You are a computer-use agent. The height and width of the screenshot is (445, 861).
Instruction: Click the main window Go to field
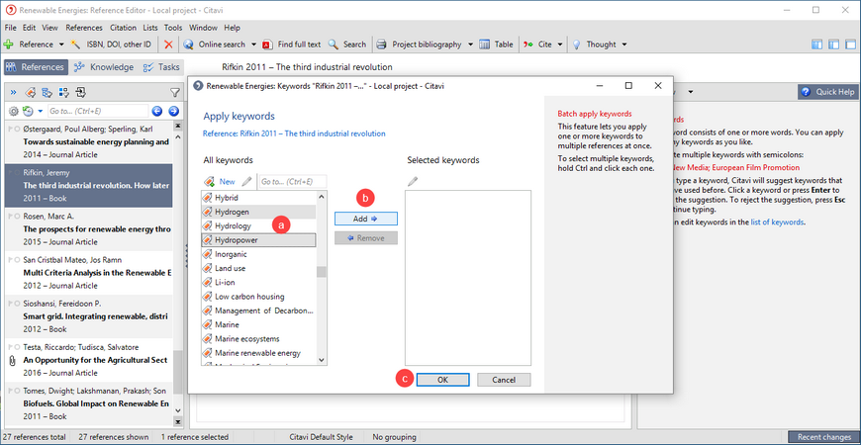[98, 112]
